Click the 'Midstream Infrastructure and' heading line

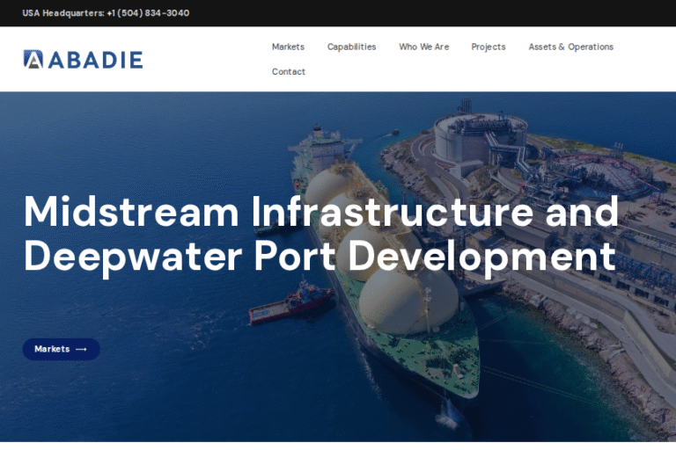click(x=320, y=213)
